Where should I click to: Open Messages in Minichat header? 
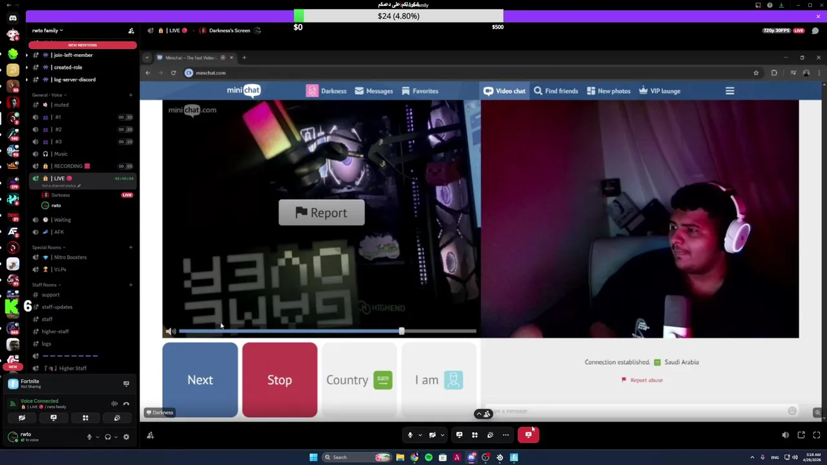click(373, 91)
